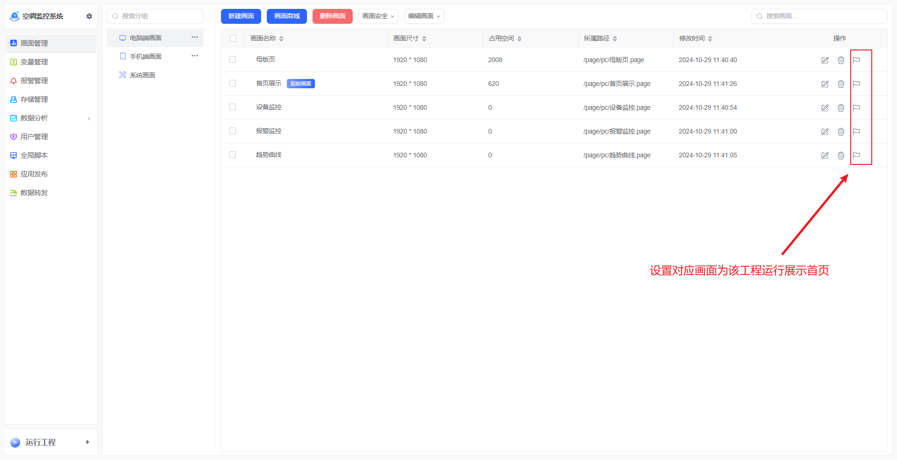Switch to 手机端画面 group
Viewport: 897px width, 460px height.
pos(145,56)
